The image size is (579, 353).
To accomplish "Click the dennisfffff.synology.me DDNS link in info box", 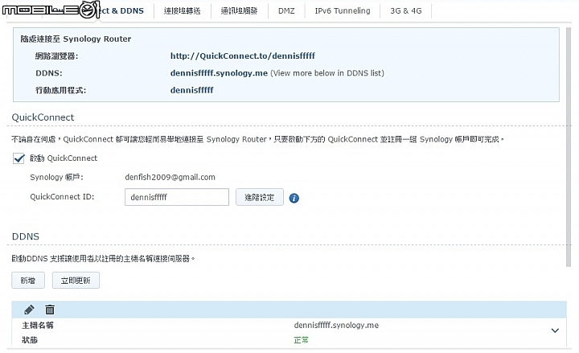I will click(219, 73).
